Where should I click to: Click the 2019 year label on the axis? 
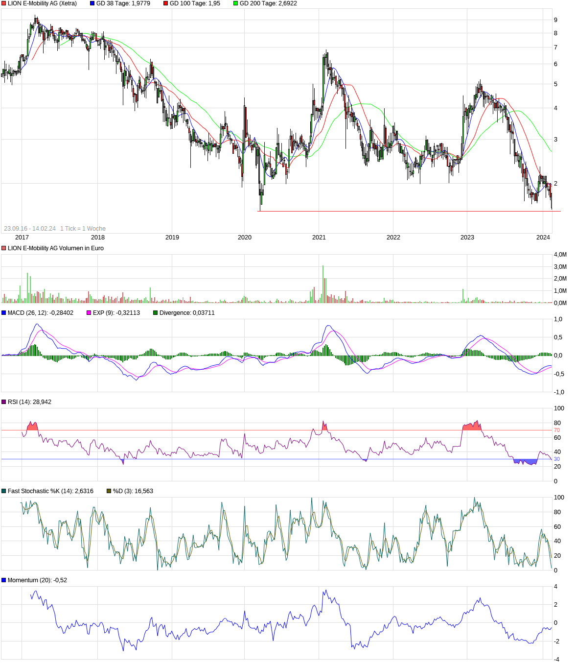pos(172,237)
